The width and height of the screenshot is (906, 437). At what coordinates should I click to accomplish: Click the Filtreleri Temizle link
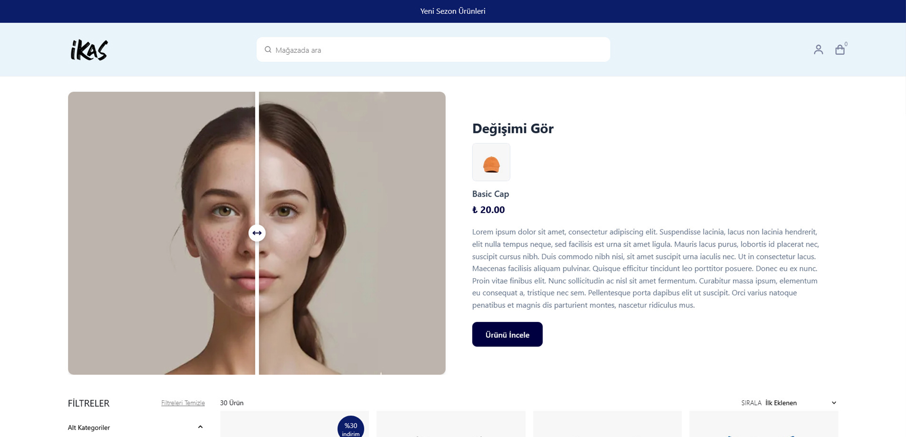tap(183, 403)
